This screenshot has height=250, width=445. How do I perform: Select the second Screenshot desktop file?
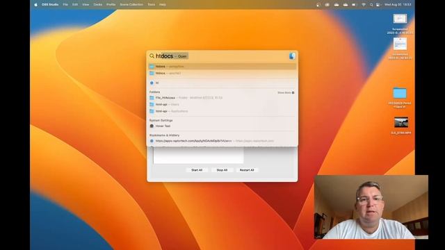tap(400, 49)
